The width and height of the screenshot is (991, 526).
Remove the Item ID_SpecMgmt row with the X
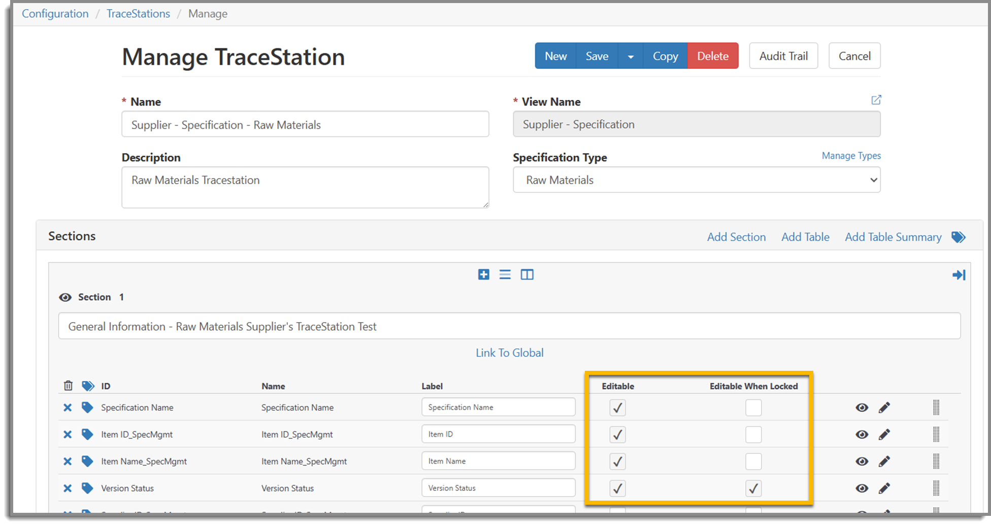68,434
